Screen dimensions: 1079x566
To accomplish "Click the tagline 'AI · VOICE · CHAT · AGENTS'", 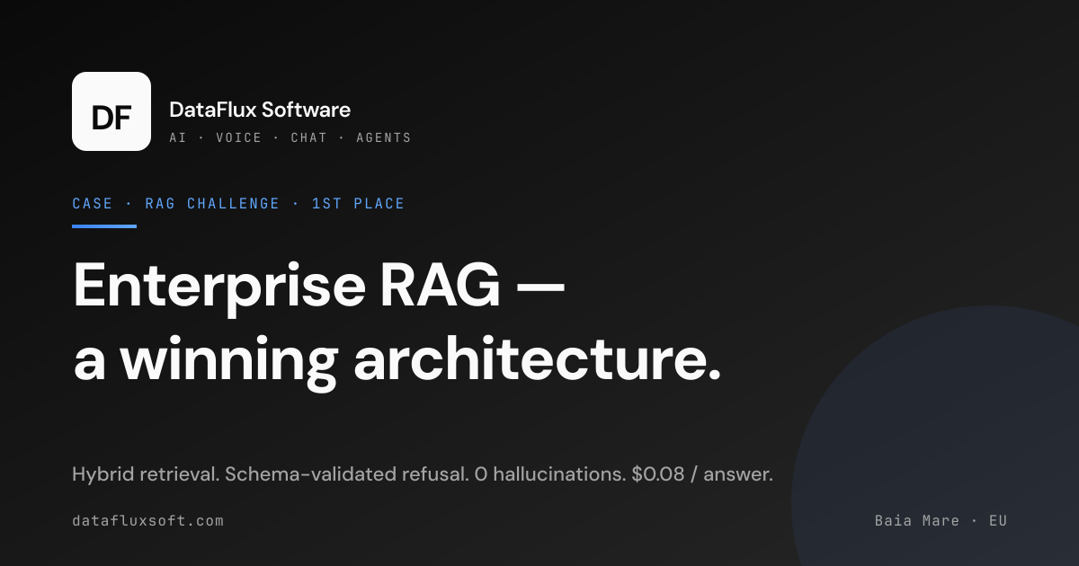I will [290, 138].
